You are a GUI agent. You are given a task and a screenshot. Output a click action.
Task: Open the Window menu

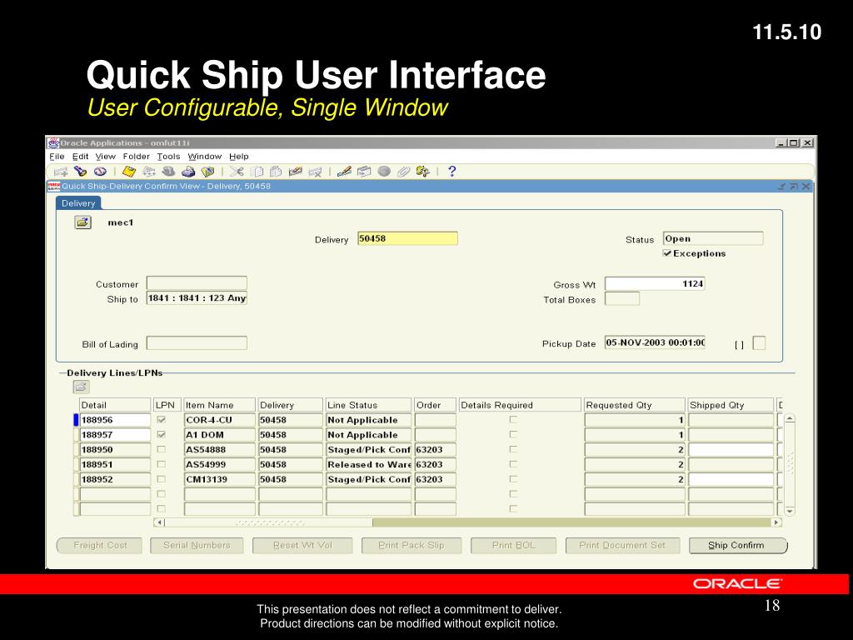click(205, 157)
